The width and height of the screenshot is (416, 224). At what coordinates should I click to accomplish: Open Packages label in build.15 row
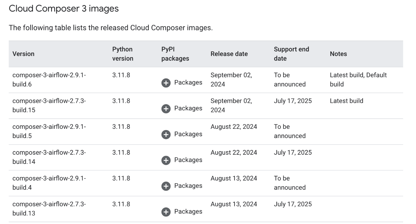188,108
